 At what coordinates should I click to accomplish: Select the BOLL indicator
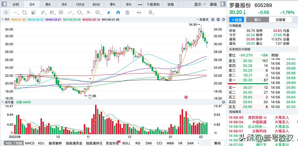[126, 143]
